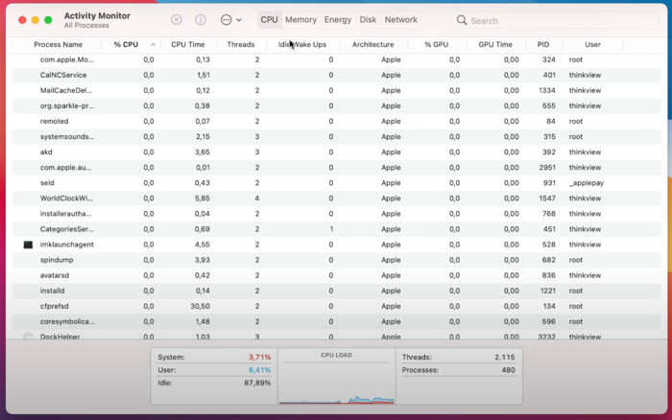The height and width of the screenshot is (420, 672).
Task: Switch to the Network tab
Action: tap(400, 20)
